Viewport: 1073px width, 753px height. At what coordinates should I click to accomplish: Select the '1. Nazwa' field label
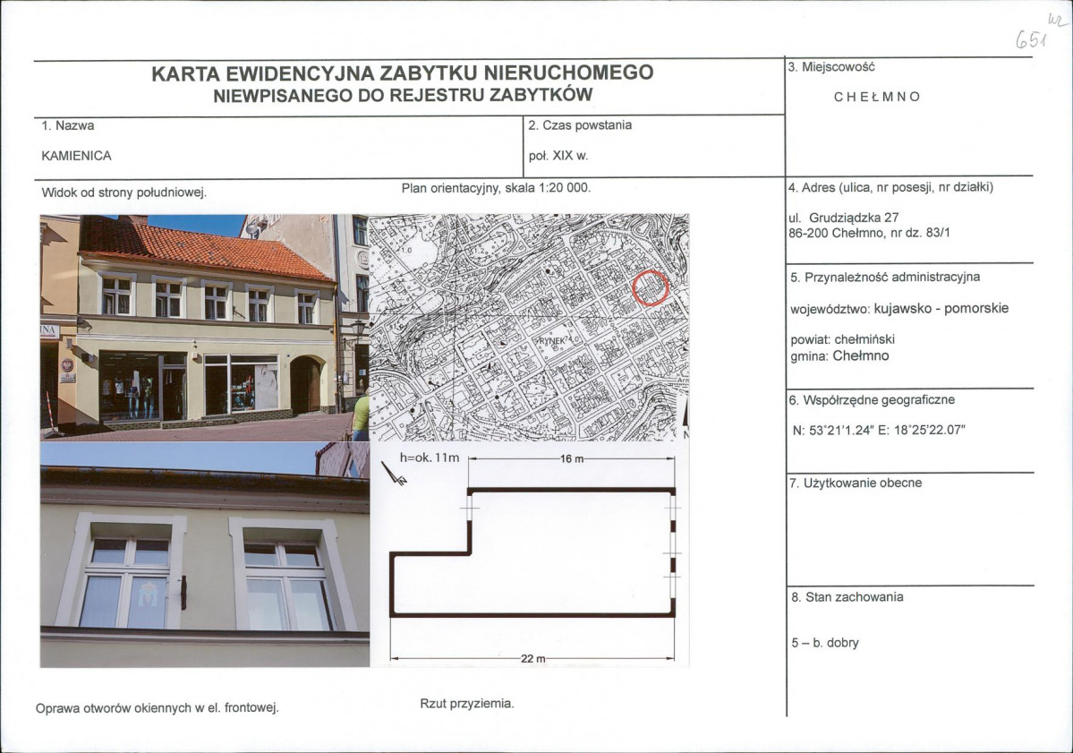click(x=68, y=126)
